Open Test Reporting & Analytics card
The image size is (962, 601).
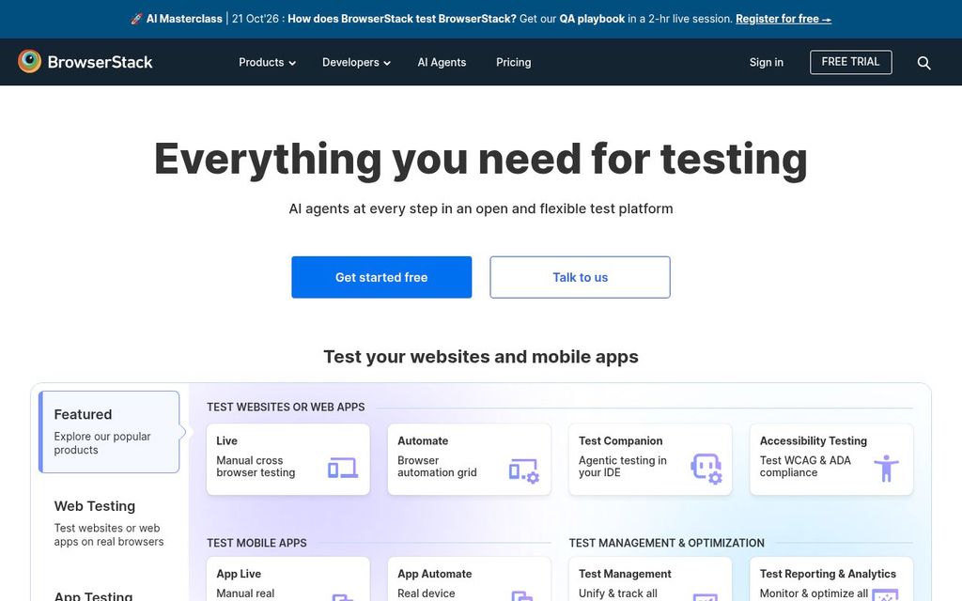(x=831, y=578)
